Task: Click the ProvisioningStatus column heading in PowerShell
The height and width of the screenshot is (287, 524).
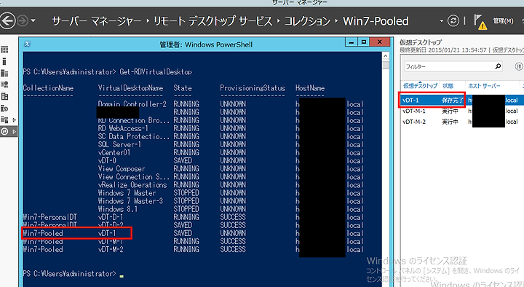Action: coord(253,88)
